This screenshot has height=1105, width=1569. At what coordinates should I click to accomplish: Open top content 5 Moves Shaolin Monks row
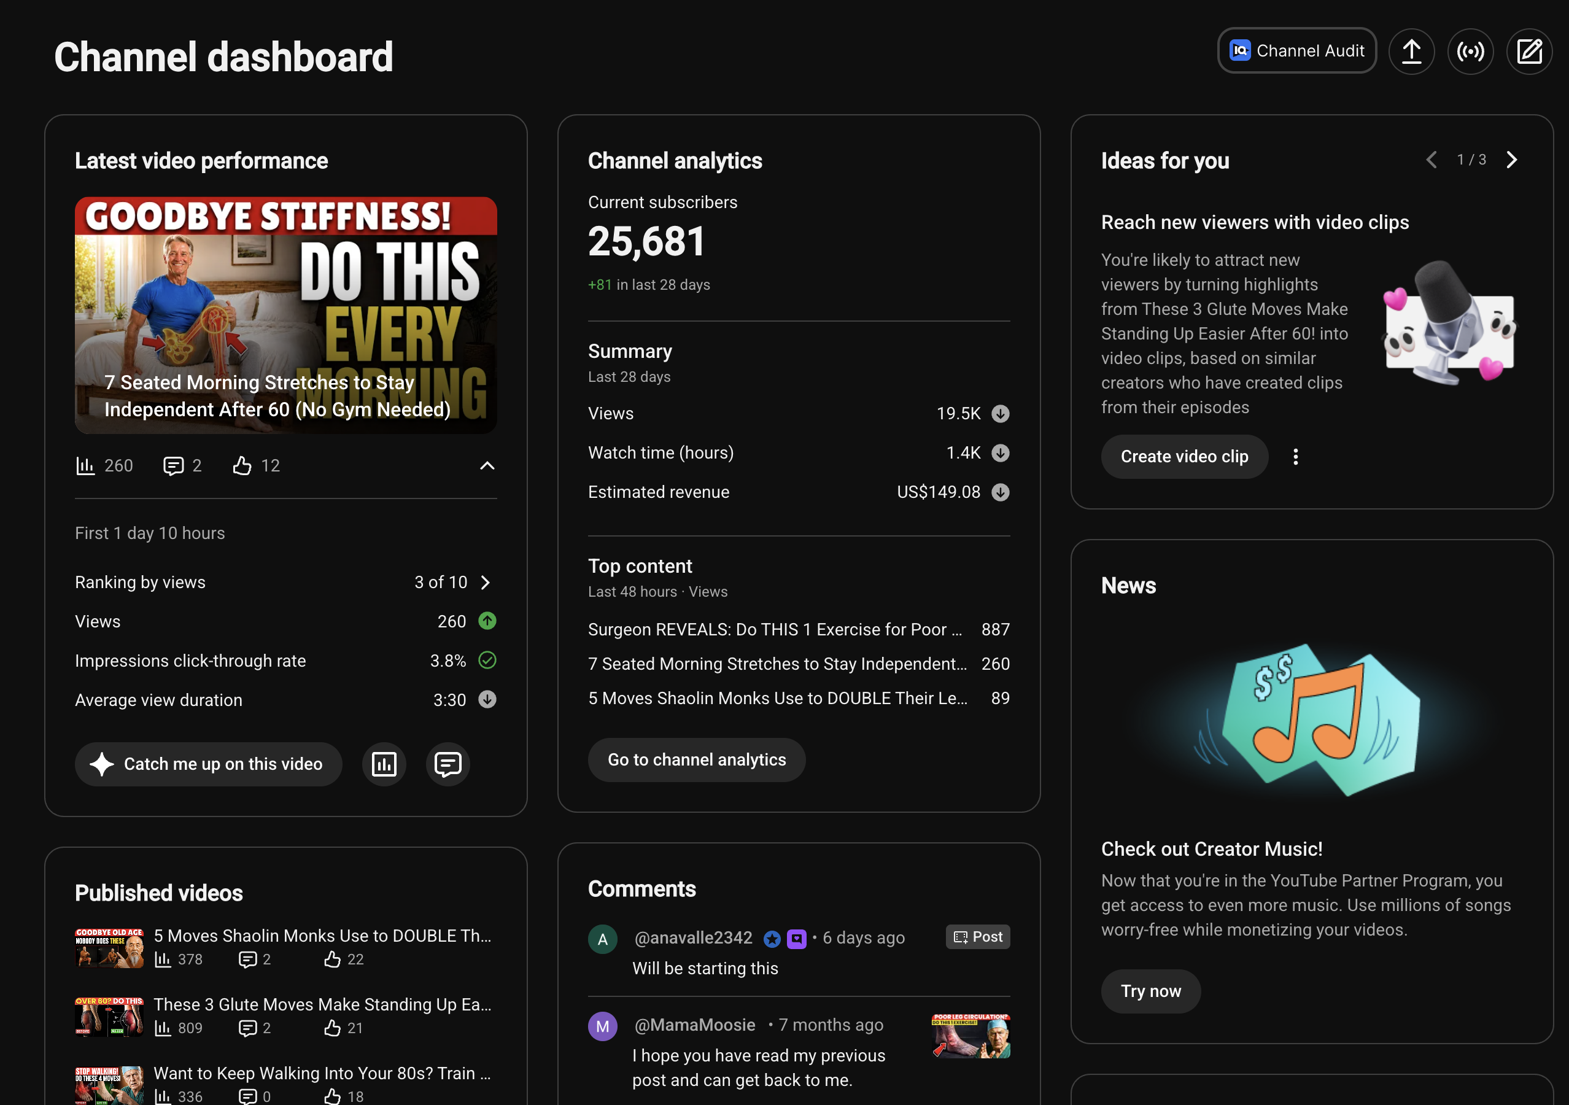point(799,699)
